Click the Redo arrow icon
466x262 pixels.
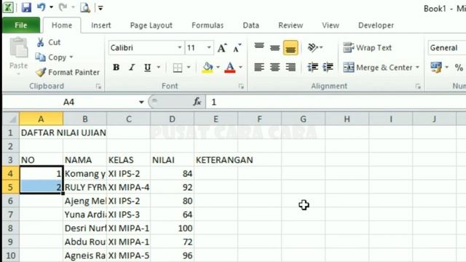(x=63, y=7)
